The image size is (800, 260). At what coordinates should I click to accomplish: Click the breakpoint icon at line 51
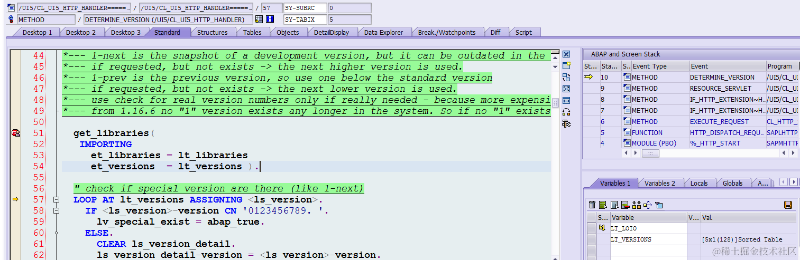point(15,133)
